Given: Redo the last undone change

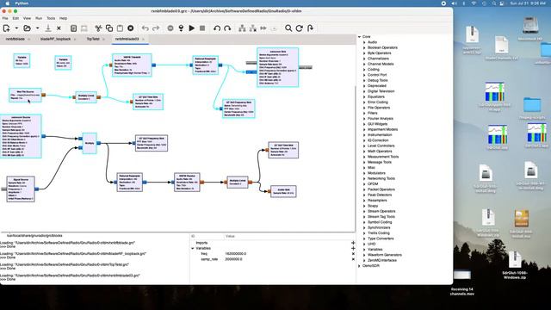Looking at the screenshot, I should [x=156, y=28].
